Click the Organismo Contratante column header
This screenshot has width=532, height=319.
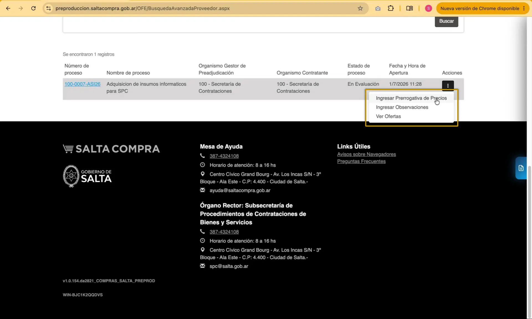click(x=302, y=73)
